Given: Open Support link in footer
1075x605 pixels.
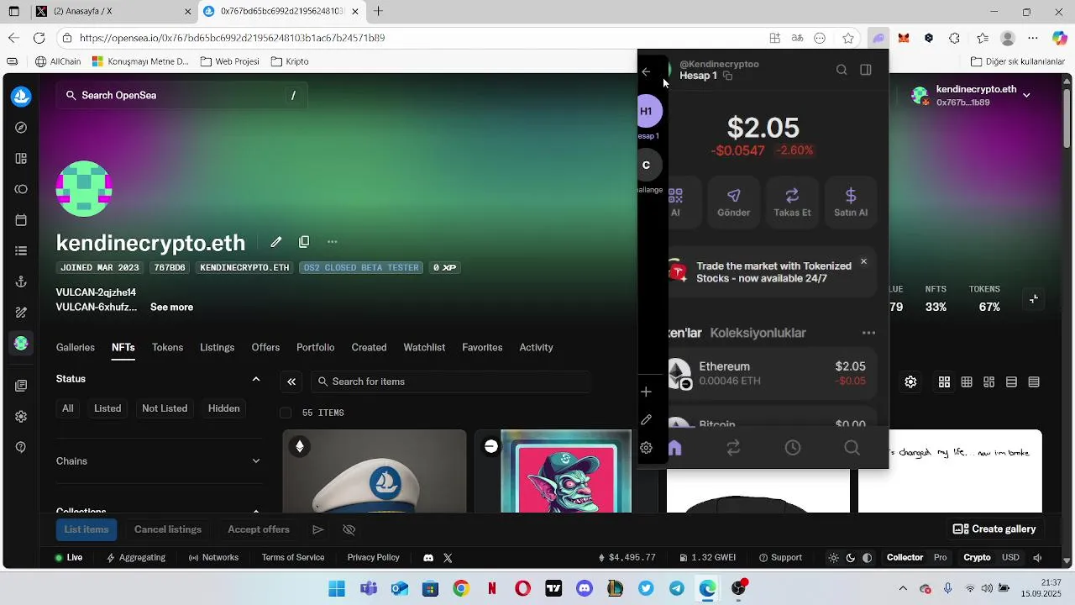Looking at the screenshot, I should 780,558.
